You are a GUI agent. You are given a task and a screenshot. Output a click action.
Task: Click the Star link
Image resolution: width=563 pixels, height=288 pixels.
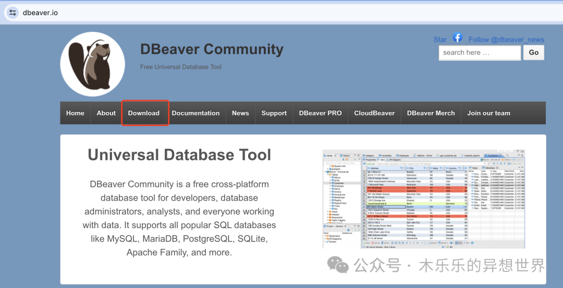click(x=440, y=40)
